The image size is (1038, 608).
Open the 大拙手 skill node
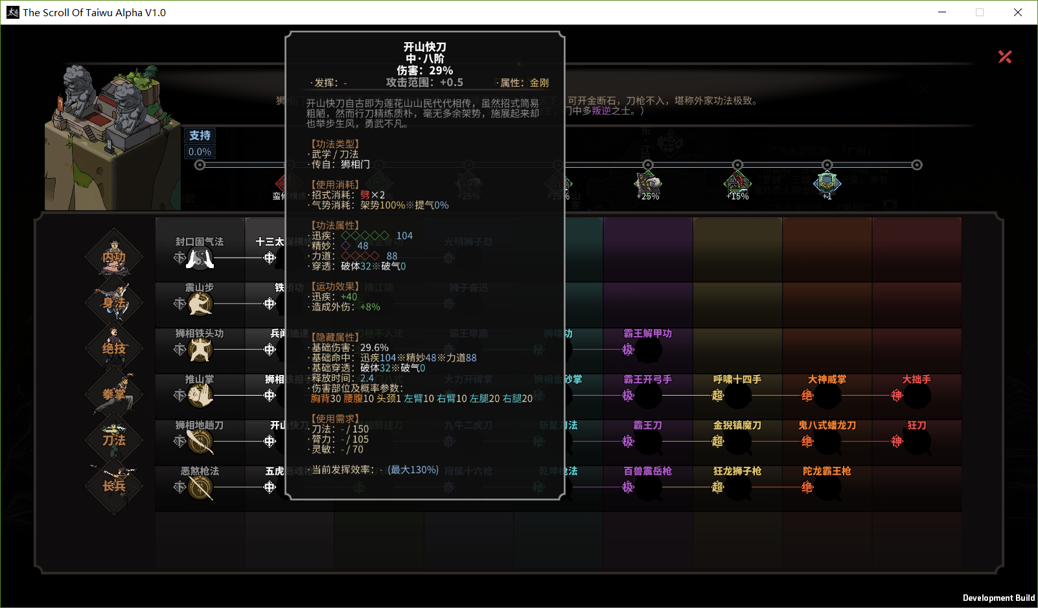pos(916,396)
